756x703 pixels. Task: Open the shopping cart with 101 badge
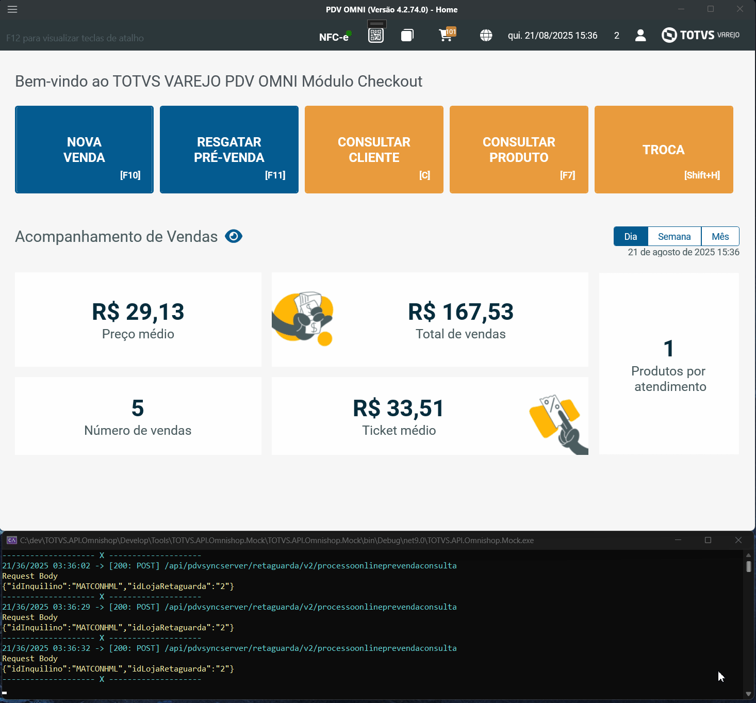click(447, 35)
